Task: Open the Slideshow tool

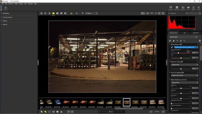Action: tap(183, 8)
